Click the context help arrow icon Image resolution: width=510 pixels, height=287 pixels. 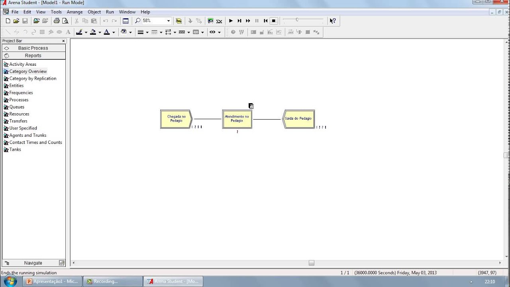pyautogui.click(x=333, y=21)
